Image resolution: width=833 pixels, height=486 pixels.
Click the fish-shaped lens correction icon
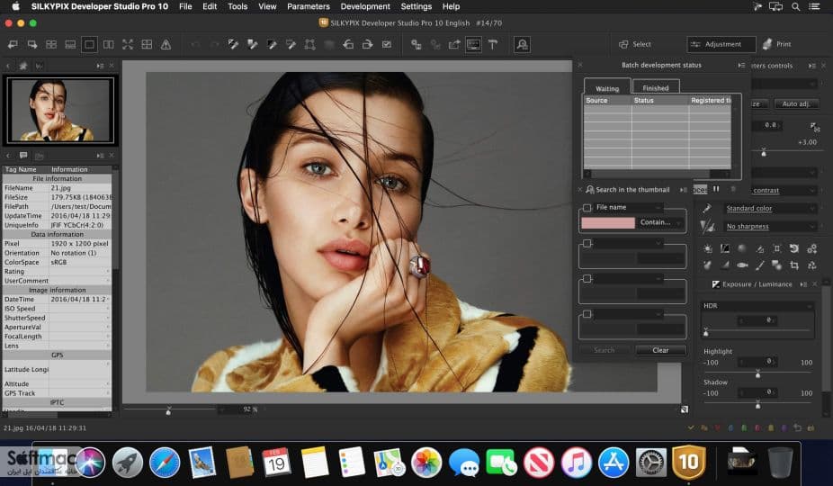click(742, 265)
